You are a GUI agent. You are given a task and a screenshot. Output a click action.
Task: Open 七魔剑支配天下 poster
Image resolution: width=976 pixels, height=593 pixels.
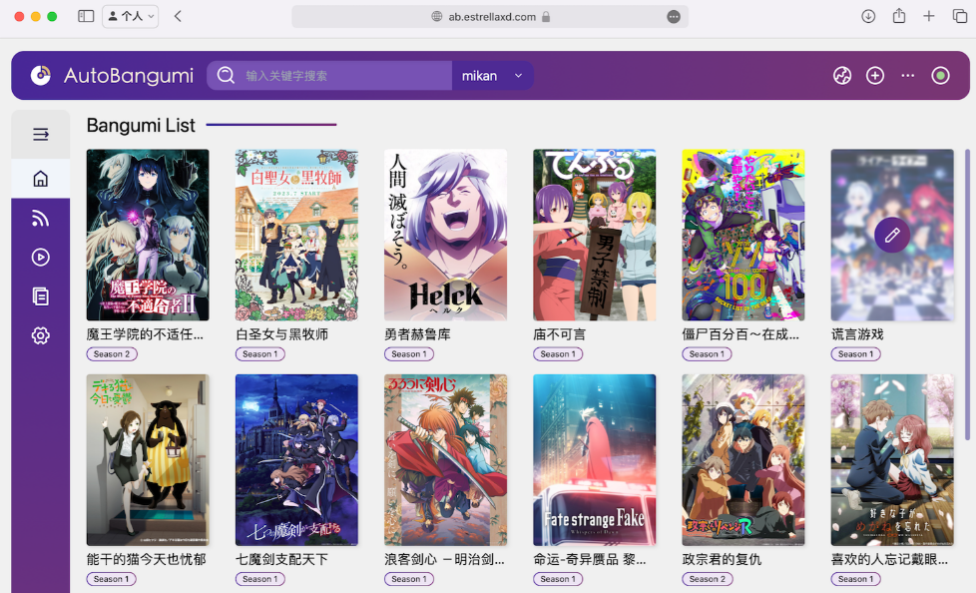pyautogui.click(x=296, y=459)
